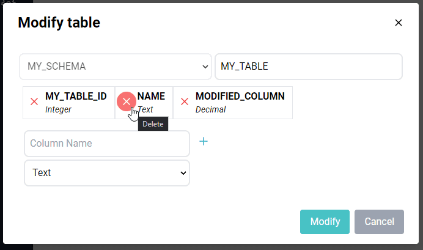423x250 pixels.
Task: Confirm changes with the Modify button
Action: point(325,222)
